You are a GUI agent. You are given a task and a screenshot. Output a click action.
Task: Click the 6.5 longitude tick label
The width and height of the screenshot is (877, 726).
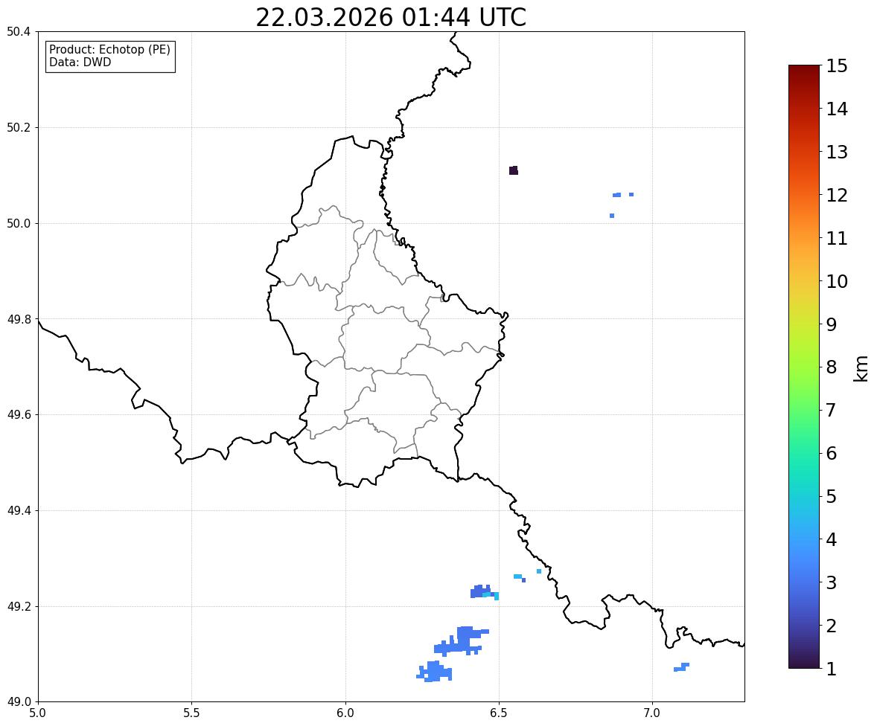[x=499, y=713]
